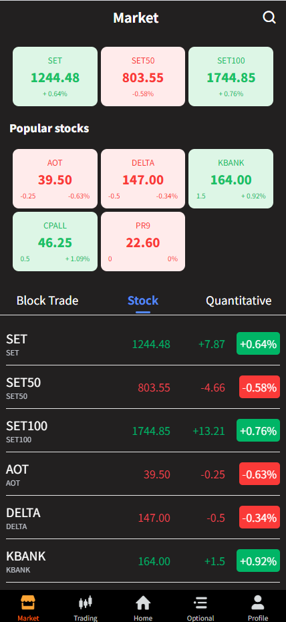Click the +0.92% badge in KBANK row
Screen dimensions: 286x622
click(x=258, y=561)
